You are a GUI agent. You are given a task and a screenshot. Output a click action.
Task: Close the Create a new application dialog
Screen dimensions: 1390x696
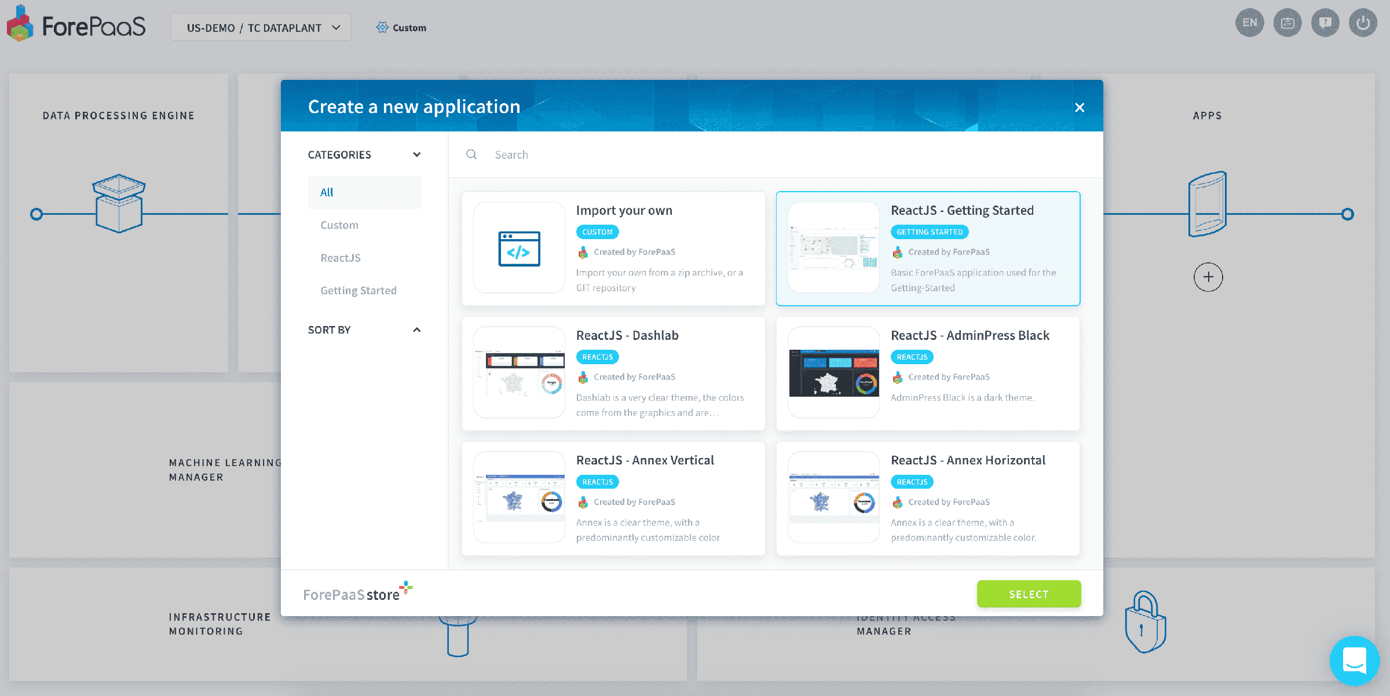click(1080, 107)
